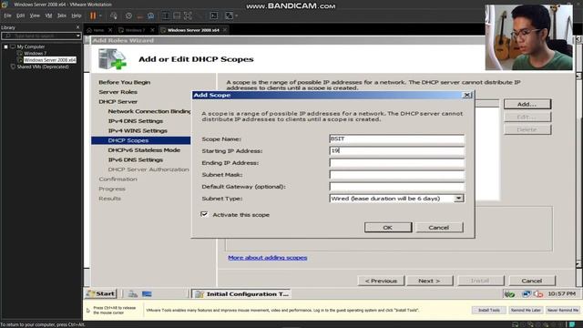583x328 pixels.
Task: Select Server Roles wizard step
Action: [x=118, y=92]
